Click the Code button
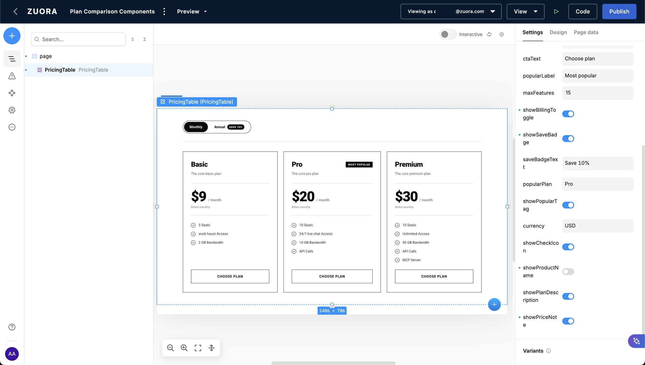645x365 pixels. tap(583, 11)
